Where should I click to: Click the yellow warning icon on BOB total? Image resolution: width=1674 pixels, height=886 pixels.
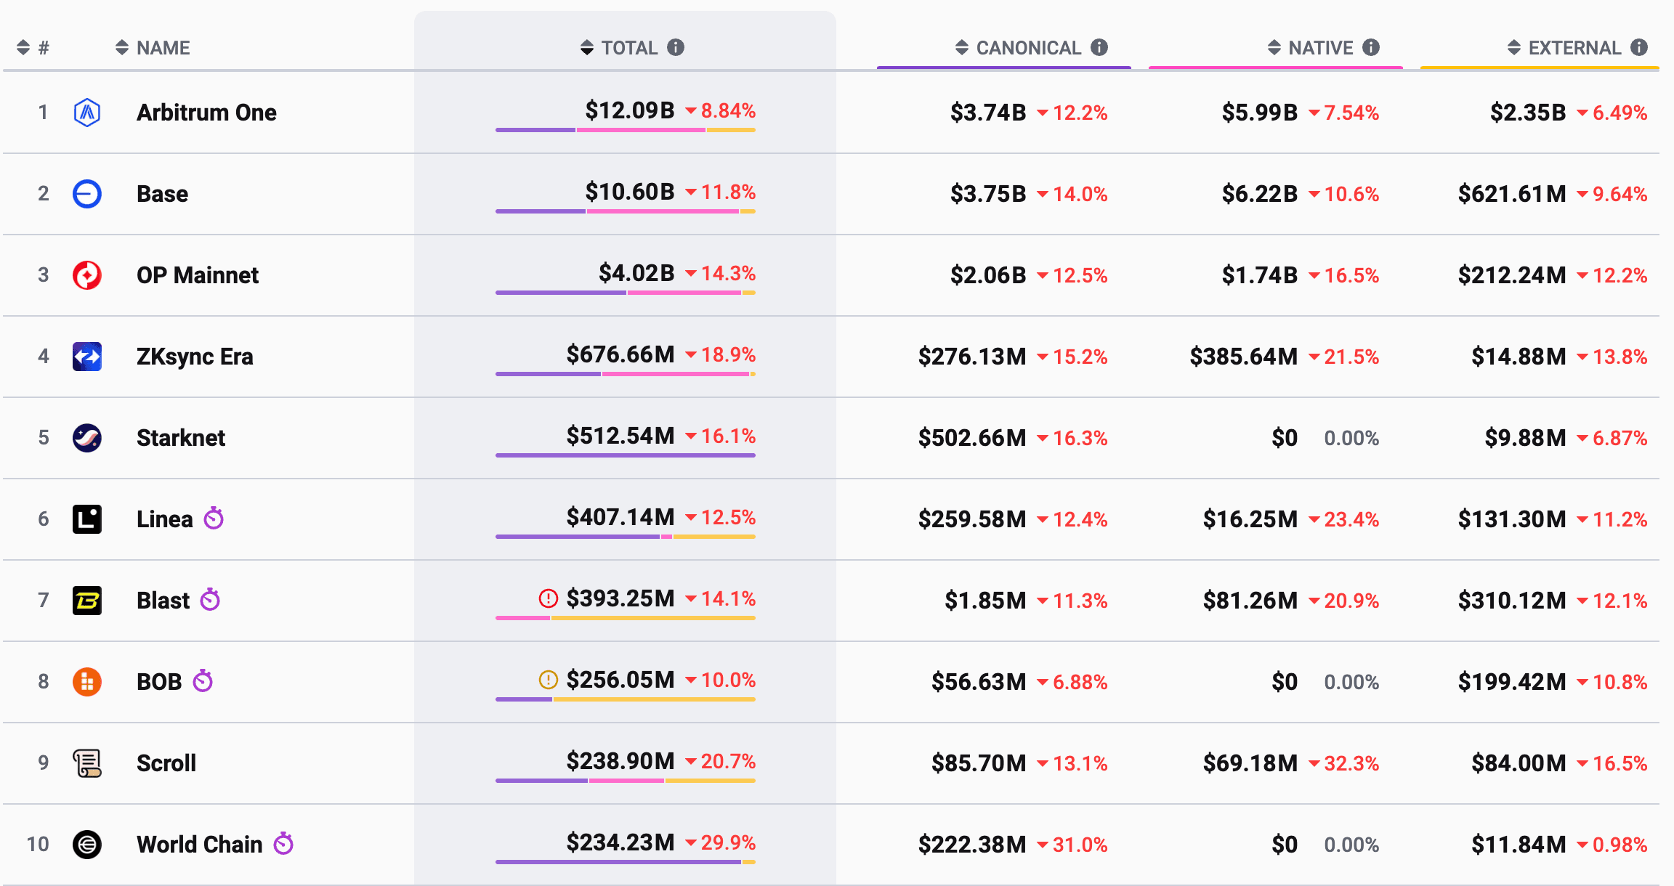pyautogui.click(x=548, y=680)
